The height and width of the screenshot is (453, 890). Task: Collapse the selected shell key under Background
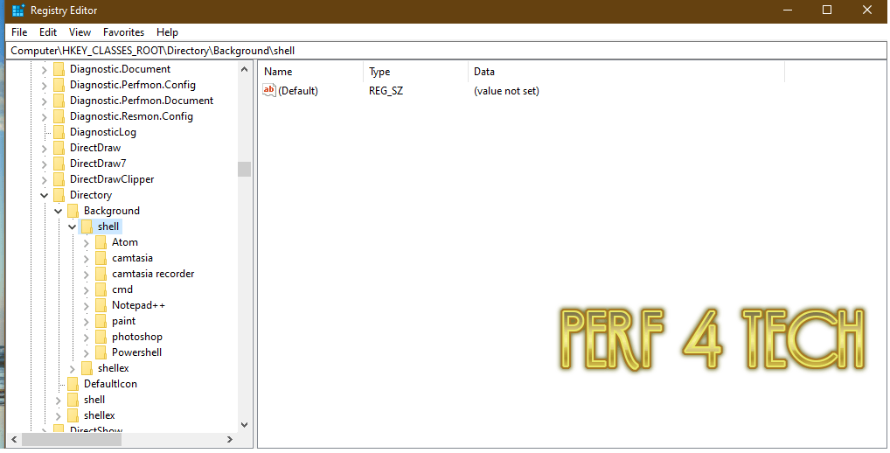pos(72,227)
